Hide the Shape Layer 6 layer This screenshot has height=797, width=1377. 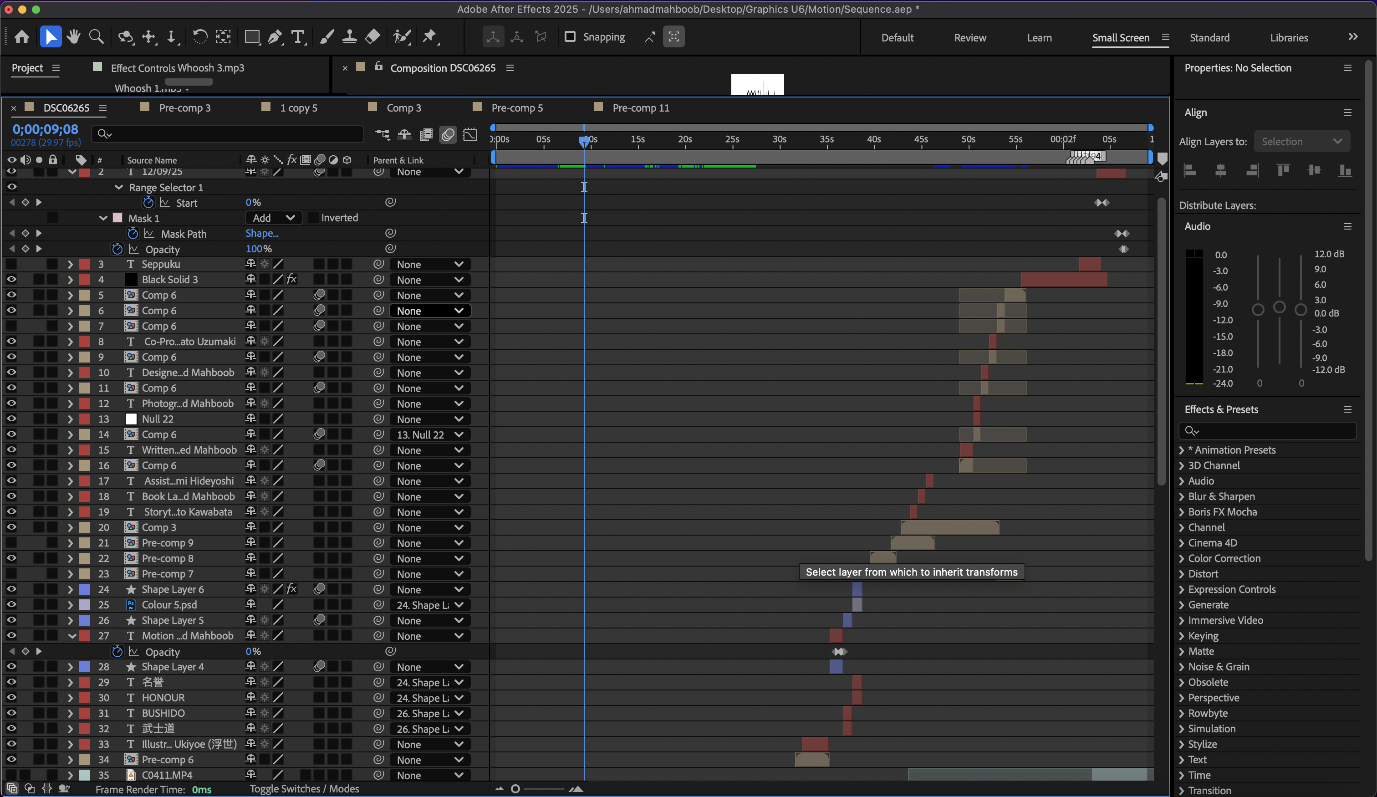[11, 589]
